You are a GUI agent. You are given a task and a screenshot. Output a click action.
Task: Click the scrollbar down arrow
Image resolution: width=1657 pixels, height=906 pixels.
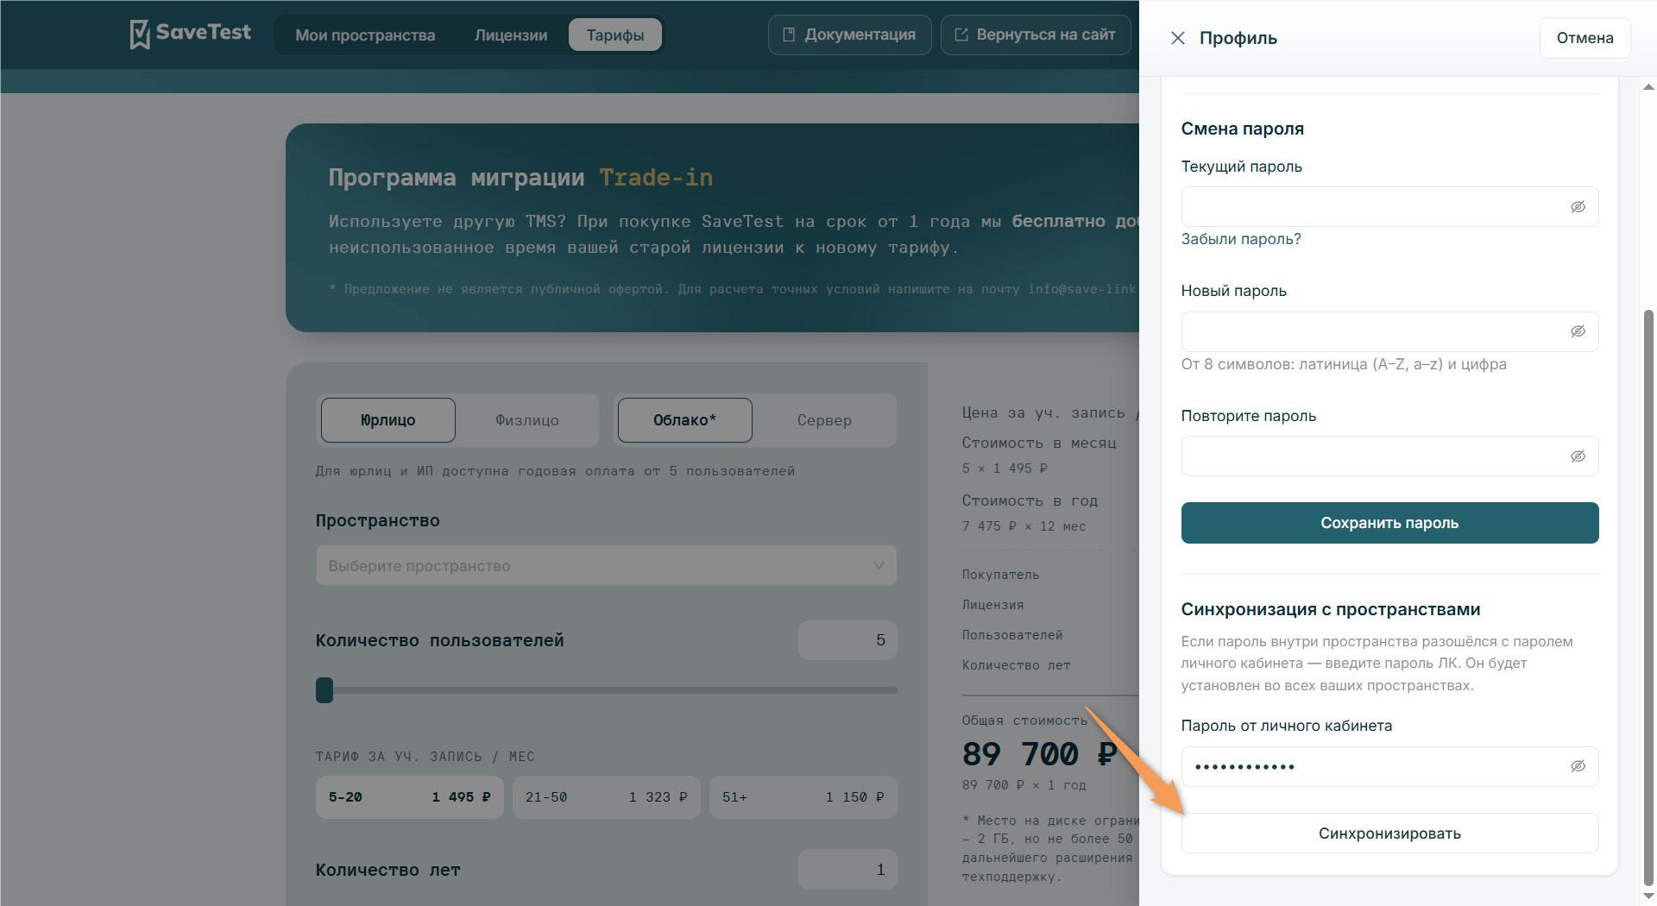(1648, 897)
